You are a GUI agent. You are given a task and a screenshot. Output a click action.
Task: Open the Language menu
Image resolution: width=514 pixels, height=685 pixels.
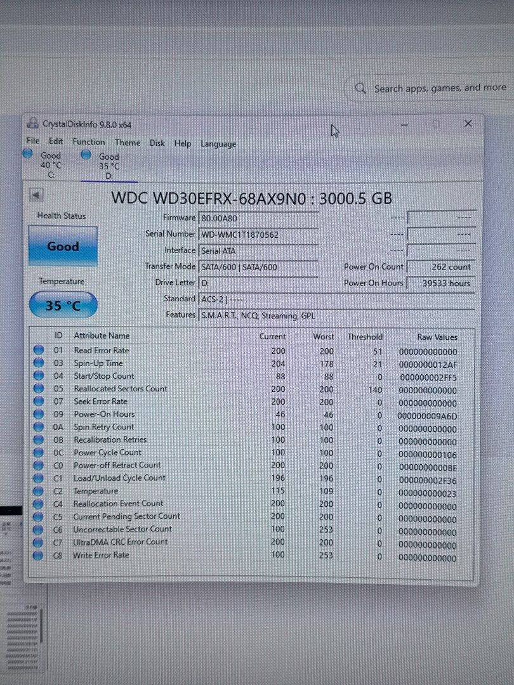tap(218, 144)
